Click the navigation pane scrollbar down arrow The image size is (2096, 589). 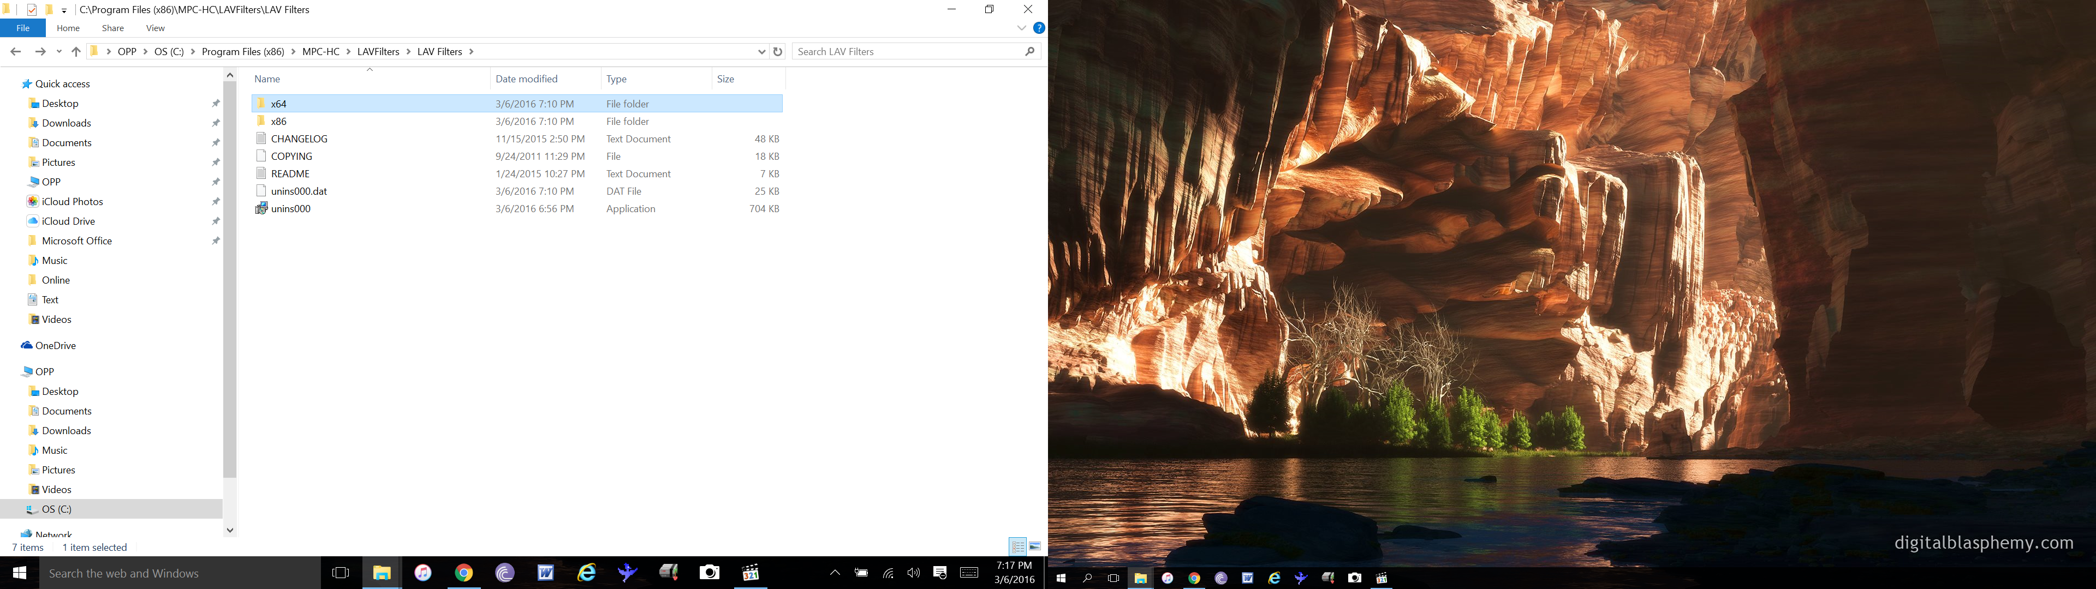(x=230, y=530)
